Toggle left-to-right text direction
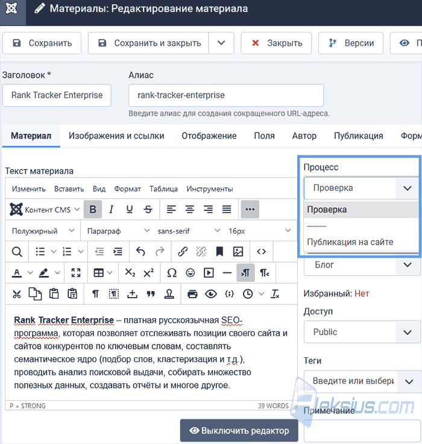 245,273
